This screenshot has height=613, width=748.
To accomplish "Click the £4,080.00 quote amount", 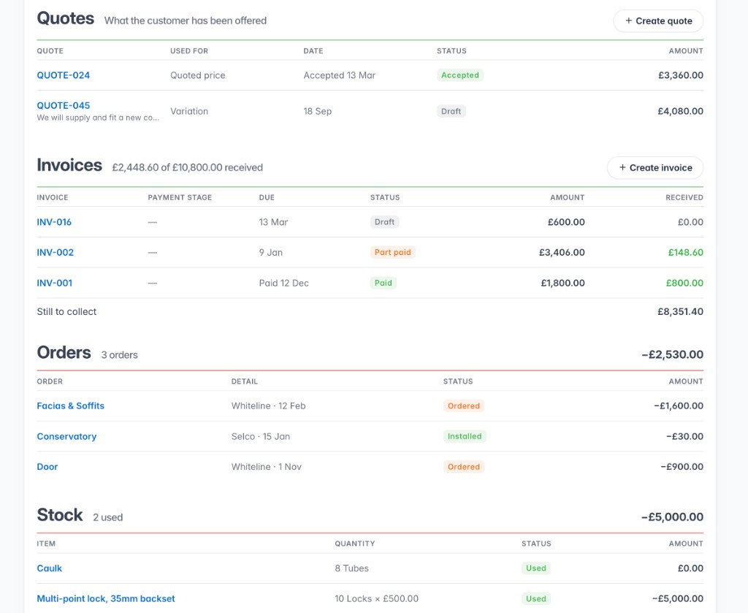I will [680, 112].
